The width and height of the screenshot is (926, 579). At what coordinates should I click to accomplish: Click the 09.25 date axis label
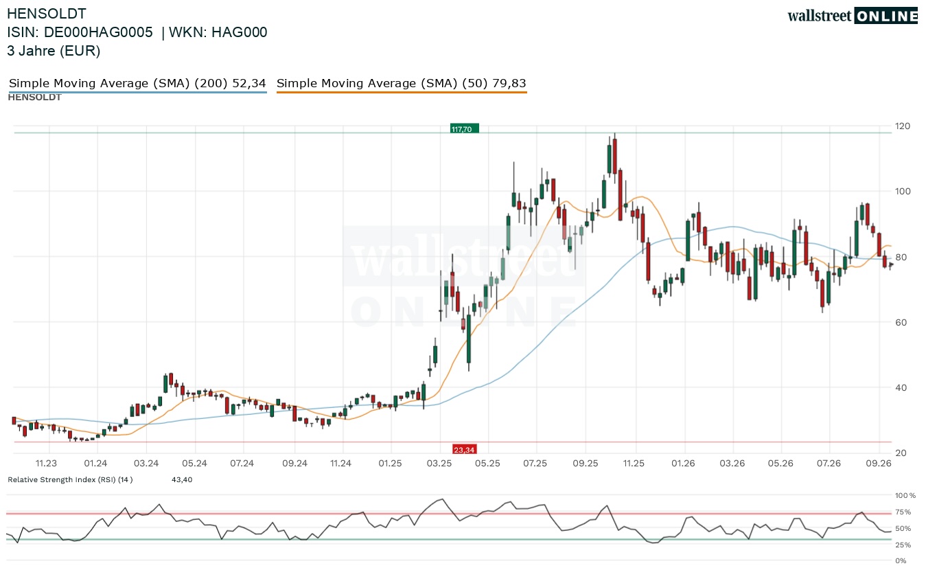click(x=585, y=463)
